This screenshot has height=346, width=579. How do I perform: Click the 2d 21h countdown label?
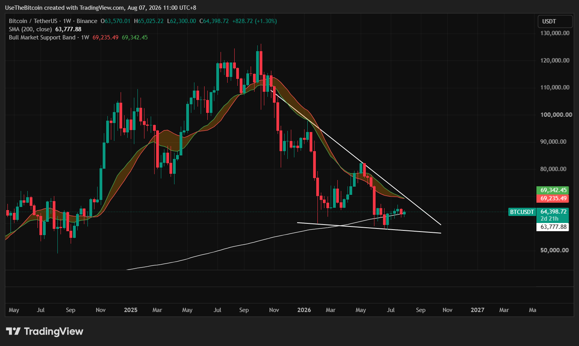pos(549,219)
